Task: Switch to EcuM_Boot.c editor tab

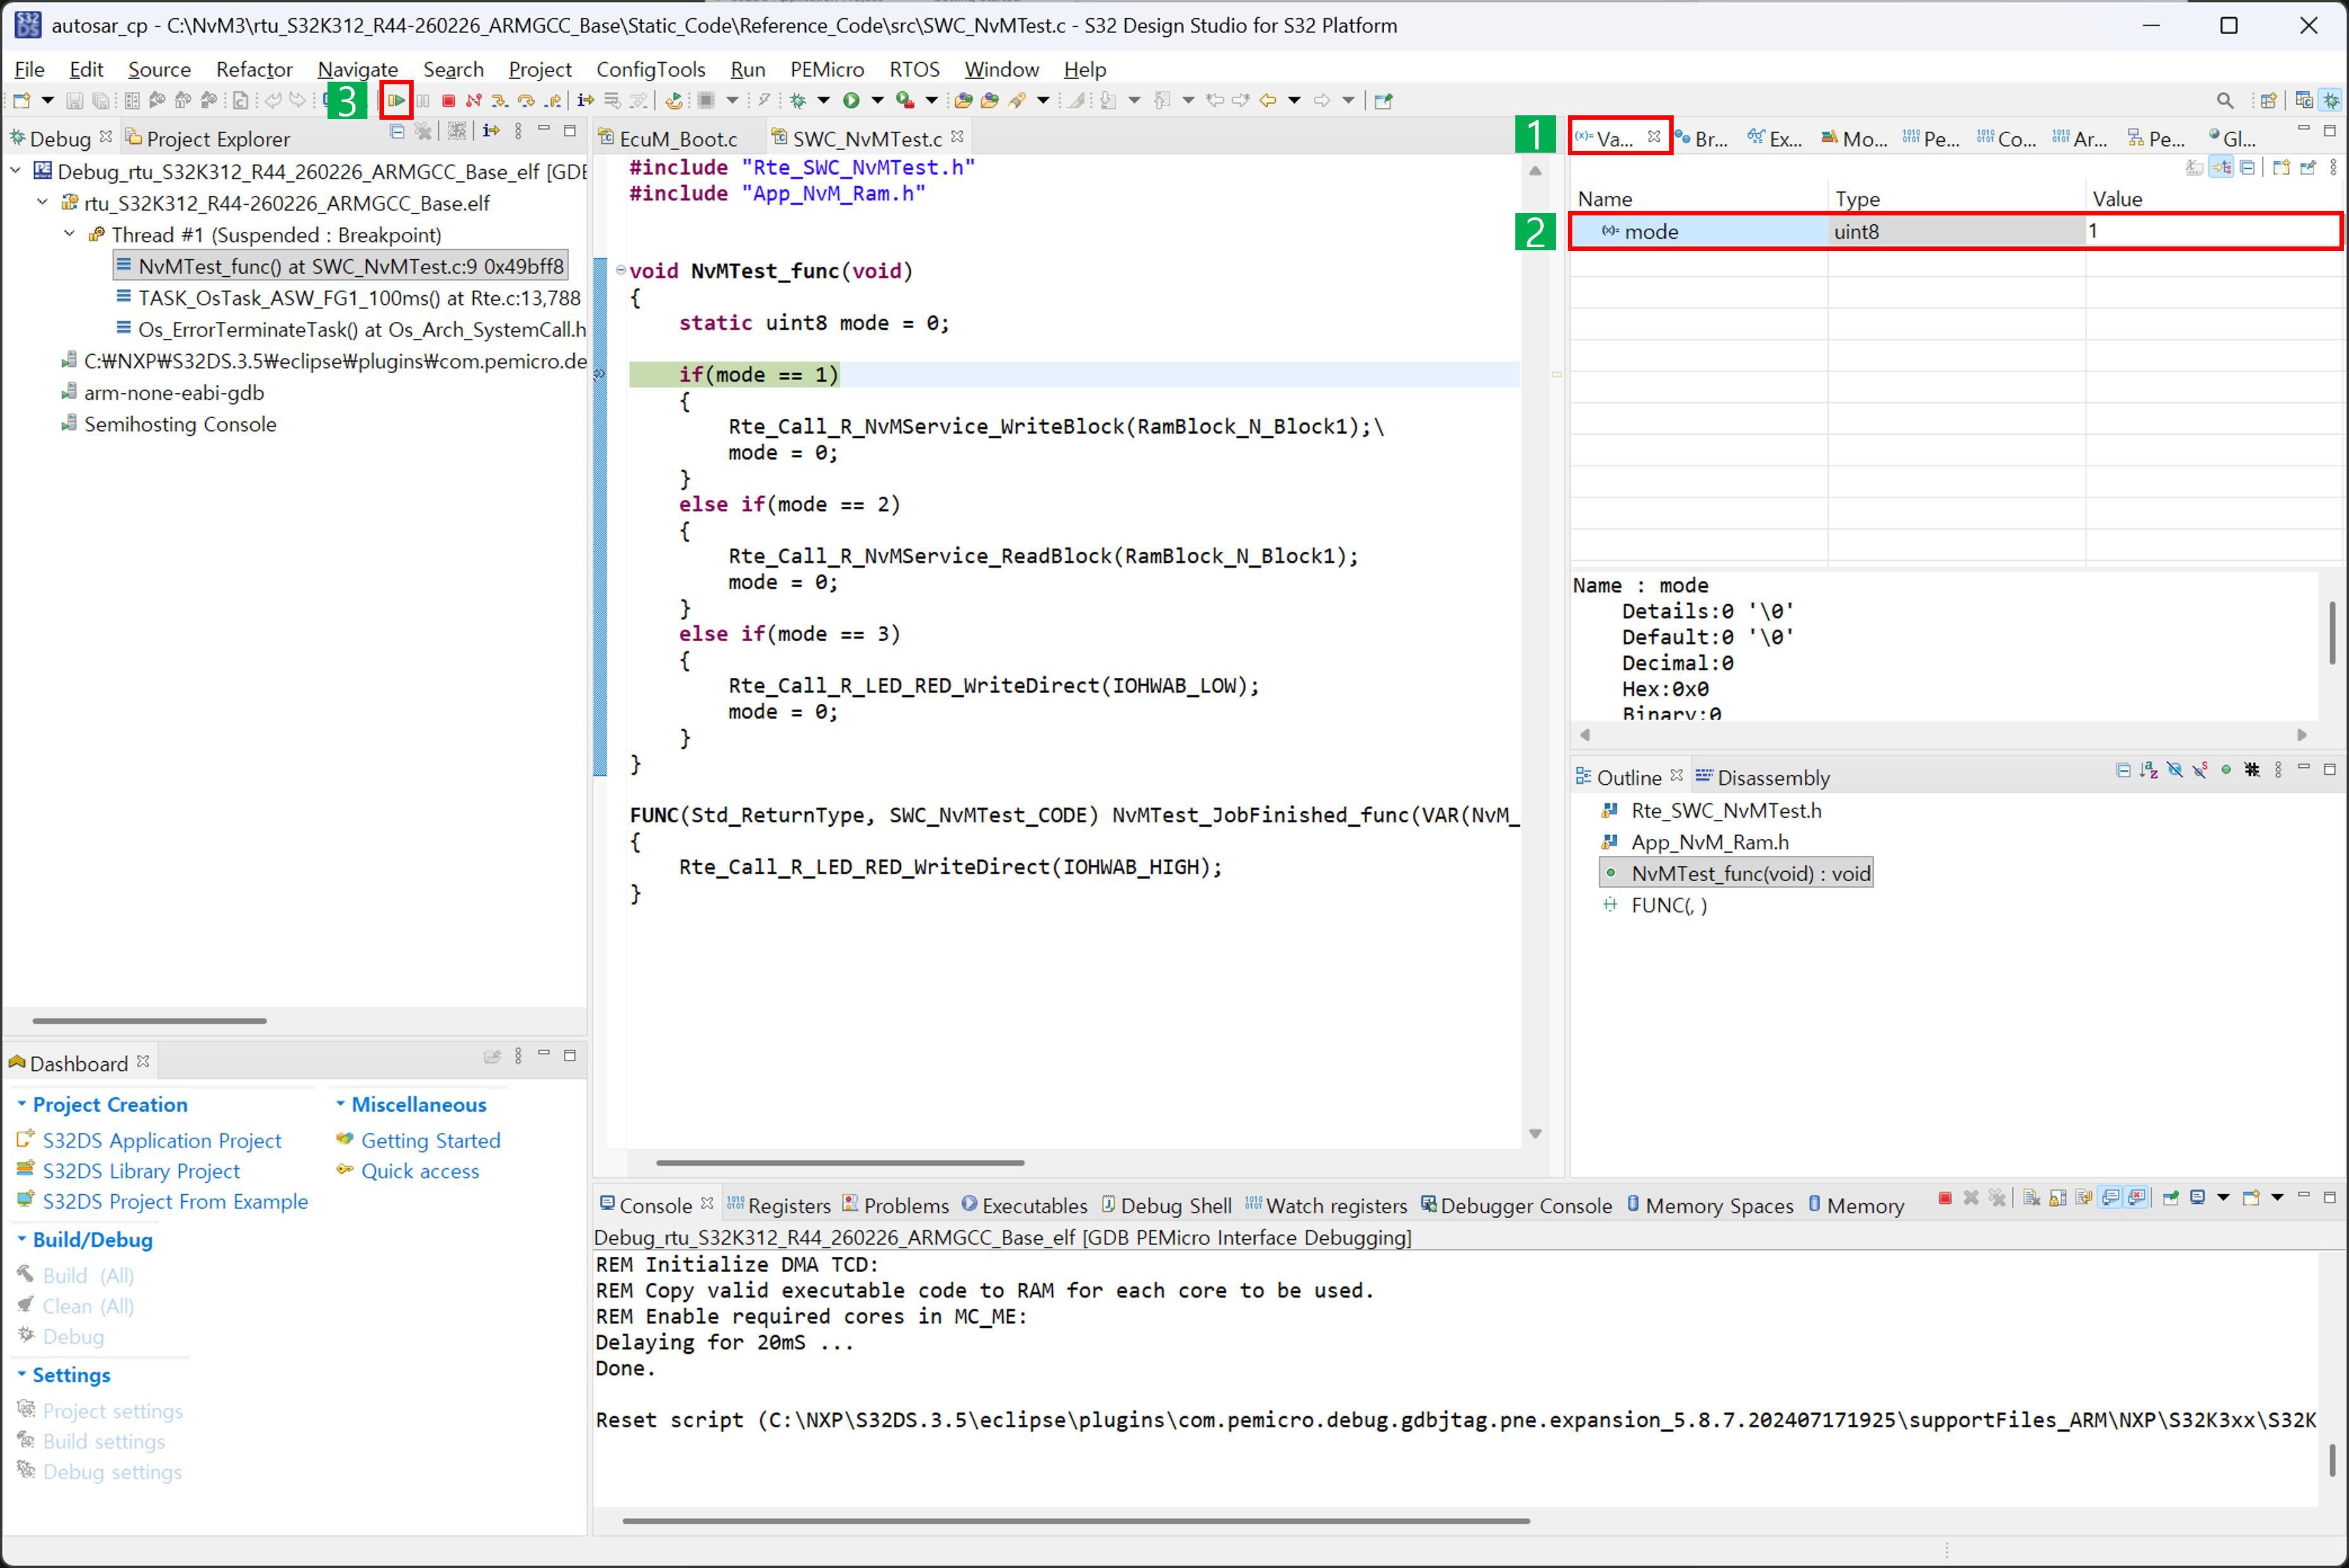Action: pyautogui.click(x=669, y=138)
